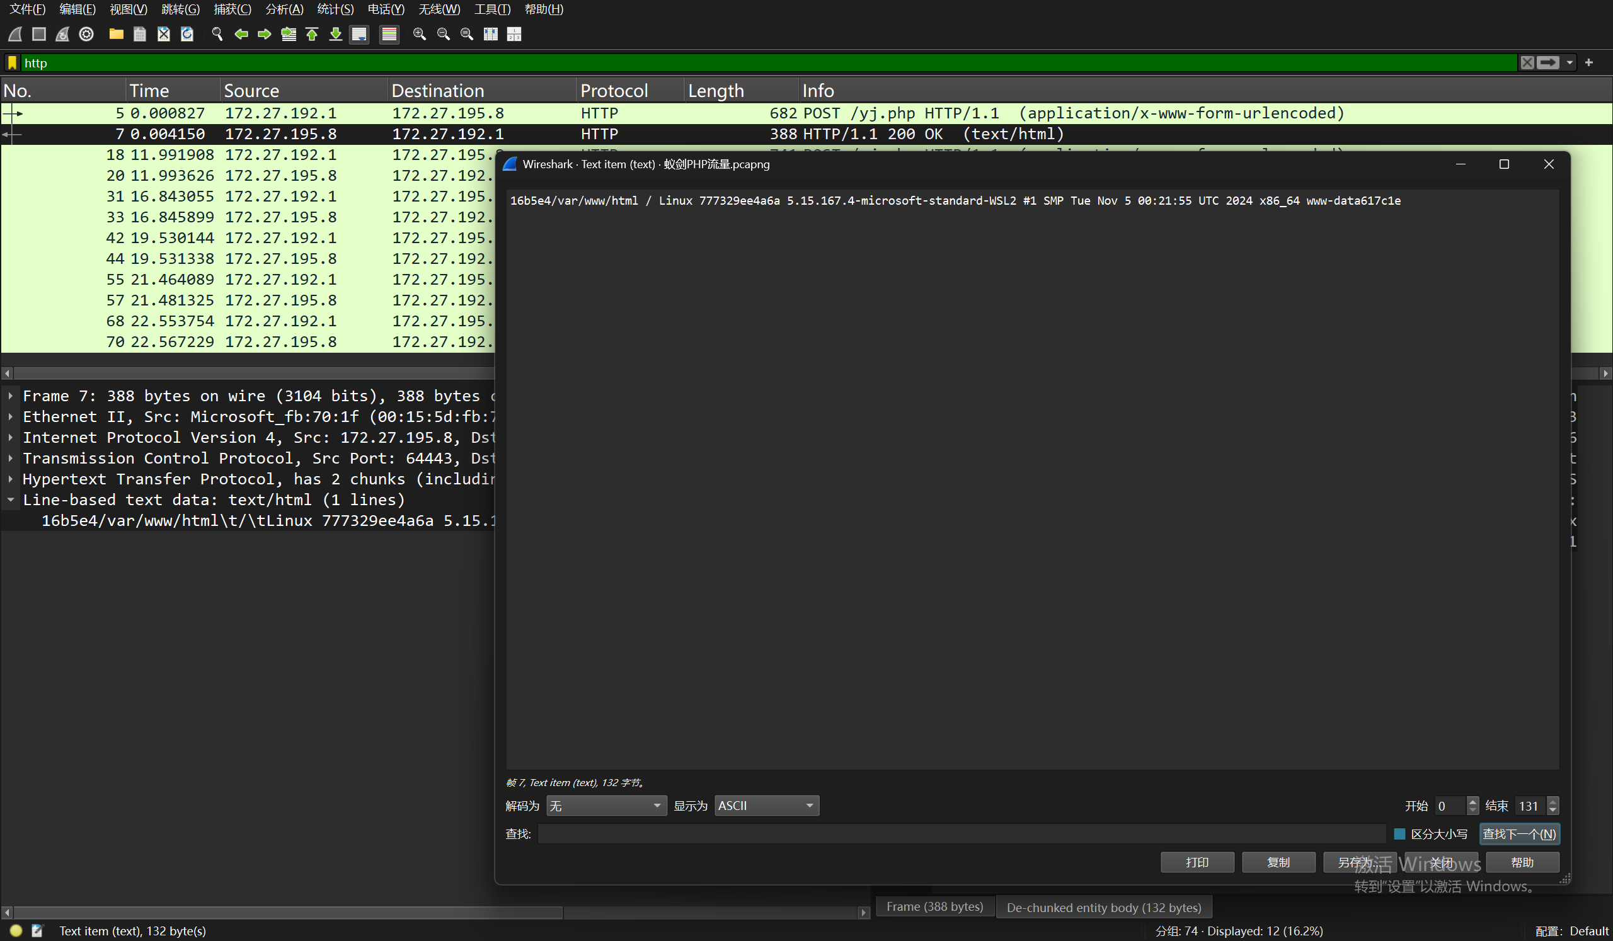Click the 查找下一个(N) button
The image size is (1613, 941).
1519,834
